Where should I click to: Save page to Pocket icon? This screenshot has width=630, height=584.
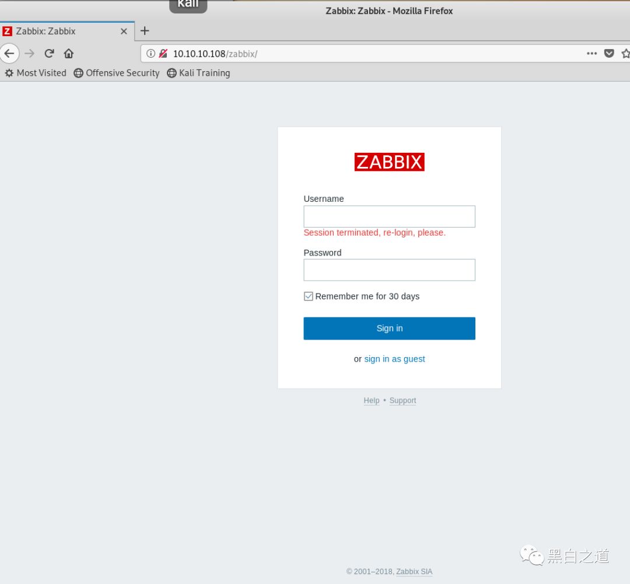609,54
